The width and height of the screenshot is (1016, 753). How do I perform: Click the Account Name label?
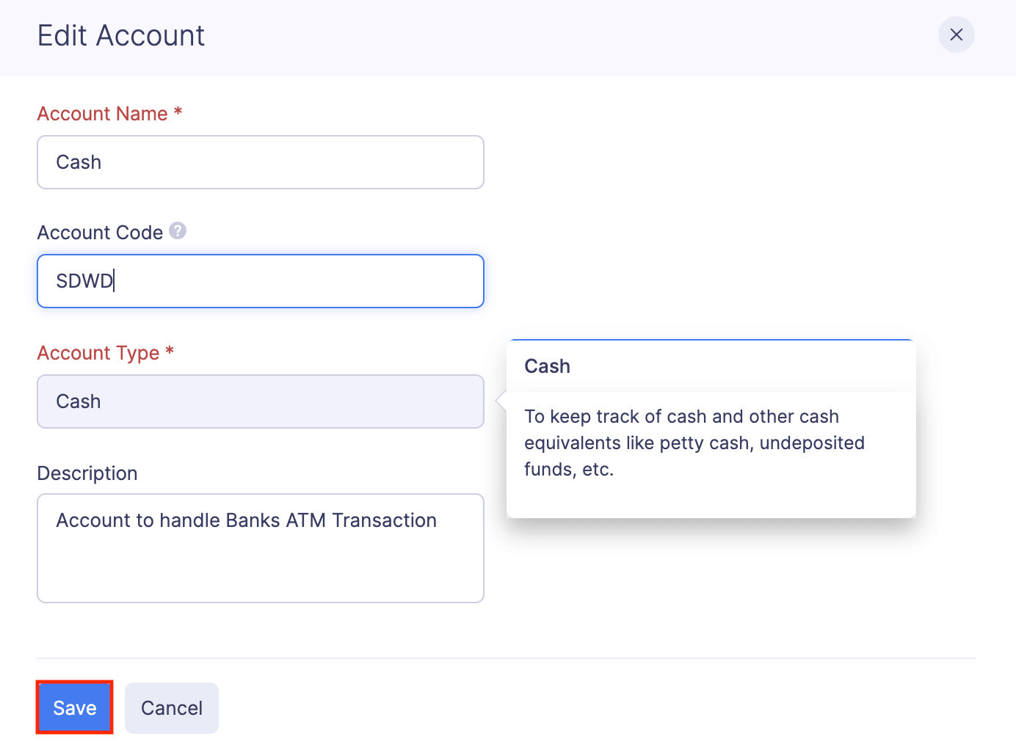[x=103, y=114]
